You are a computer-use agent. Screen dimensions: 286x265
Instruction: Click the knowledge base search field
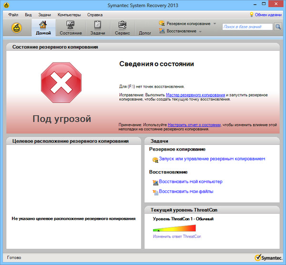click(247, 27)
